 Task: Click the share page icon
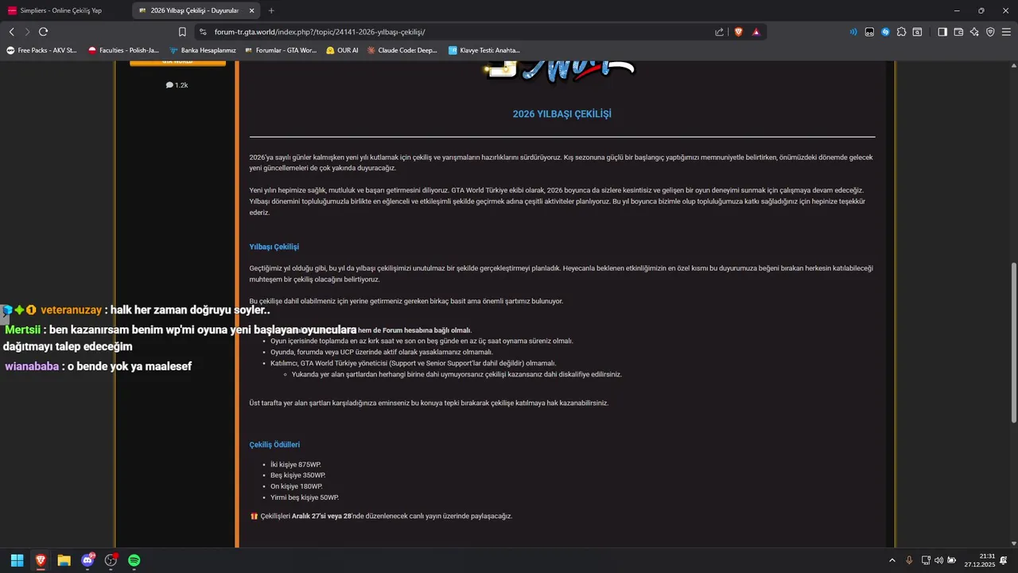[x=719, y=32]
